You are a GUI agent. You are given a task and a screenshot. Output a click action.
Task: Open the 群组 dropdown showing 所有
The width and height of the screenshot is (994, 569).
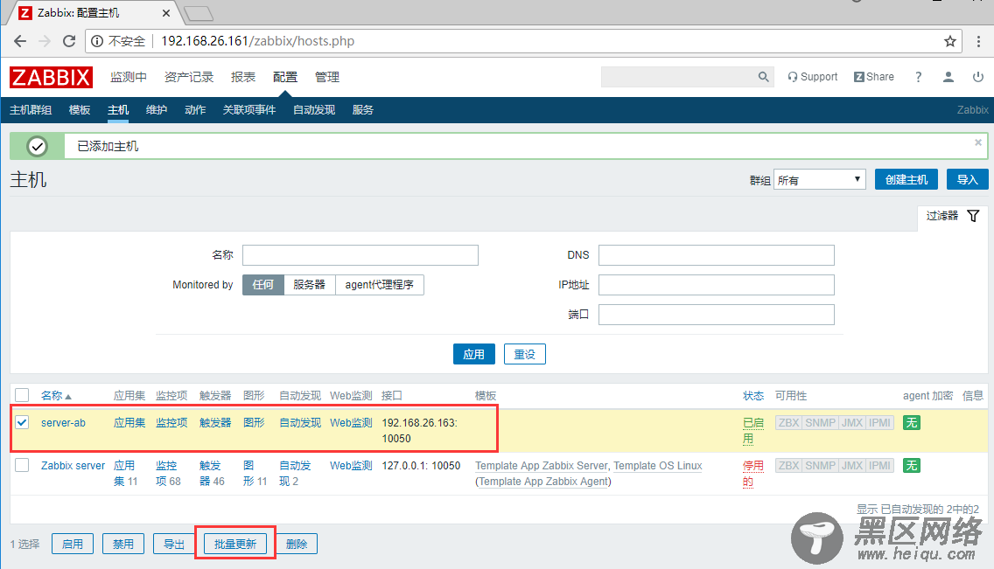click(820, 180)
